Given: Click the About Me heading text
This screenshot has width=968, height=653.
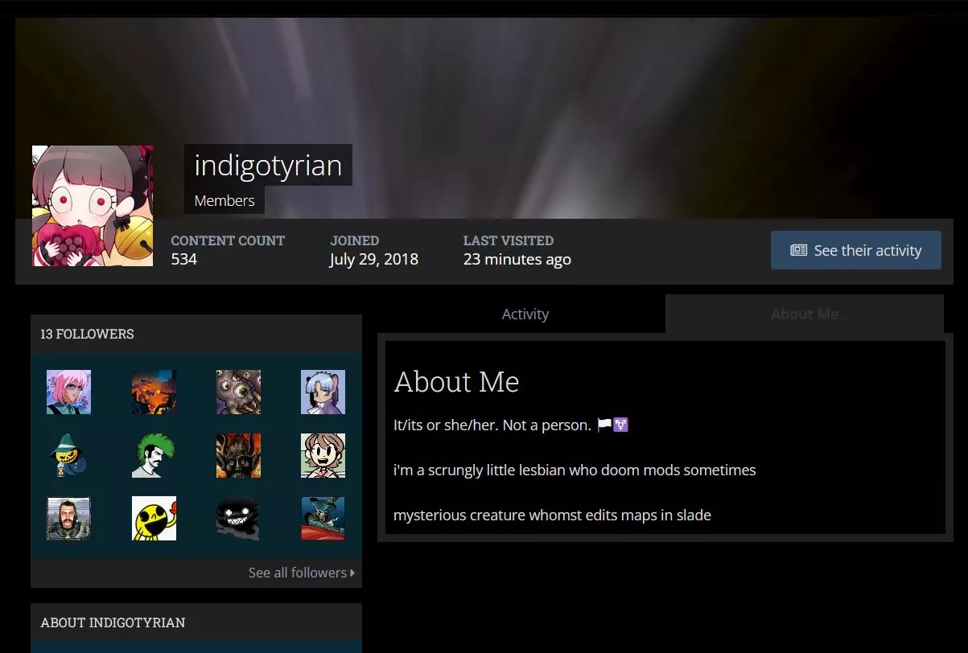Looking at the screenshot, I should 456,381.
